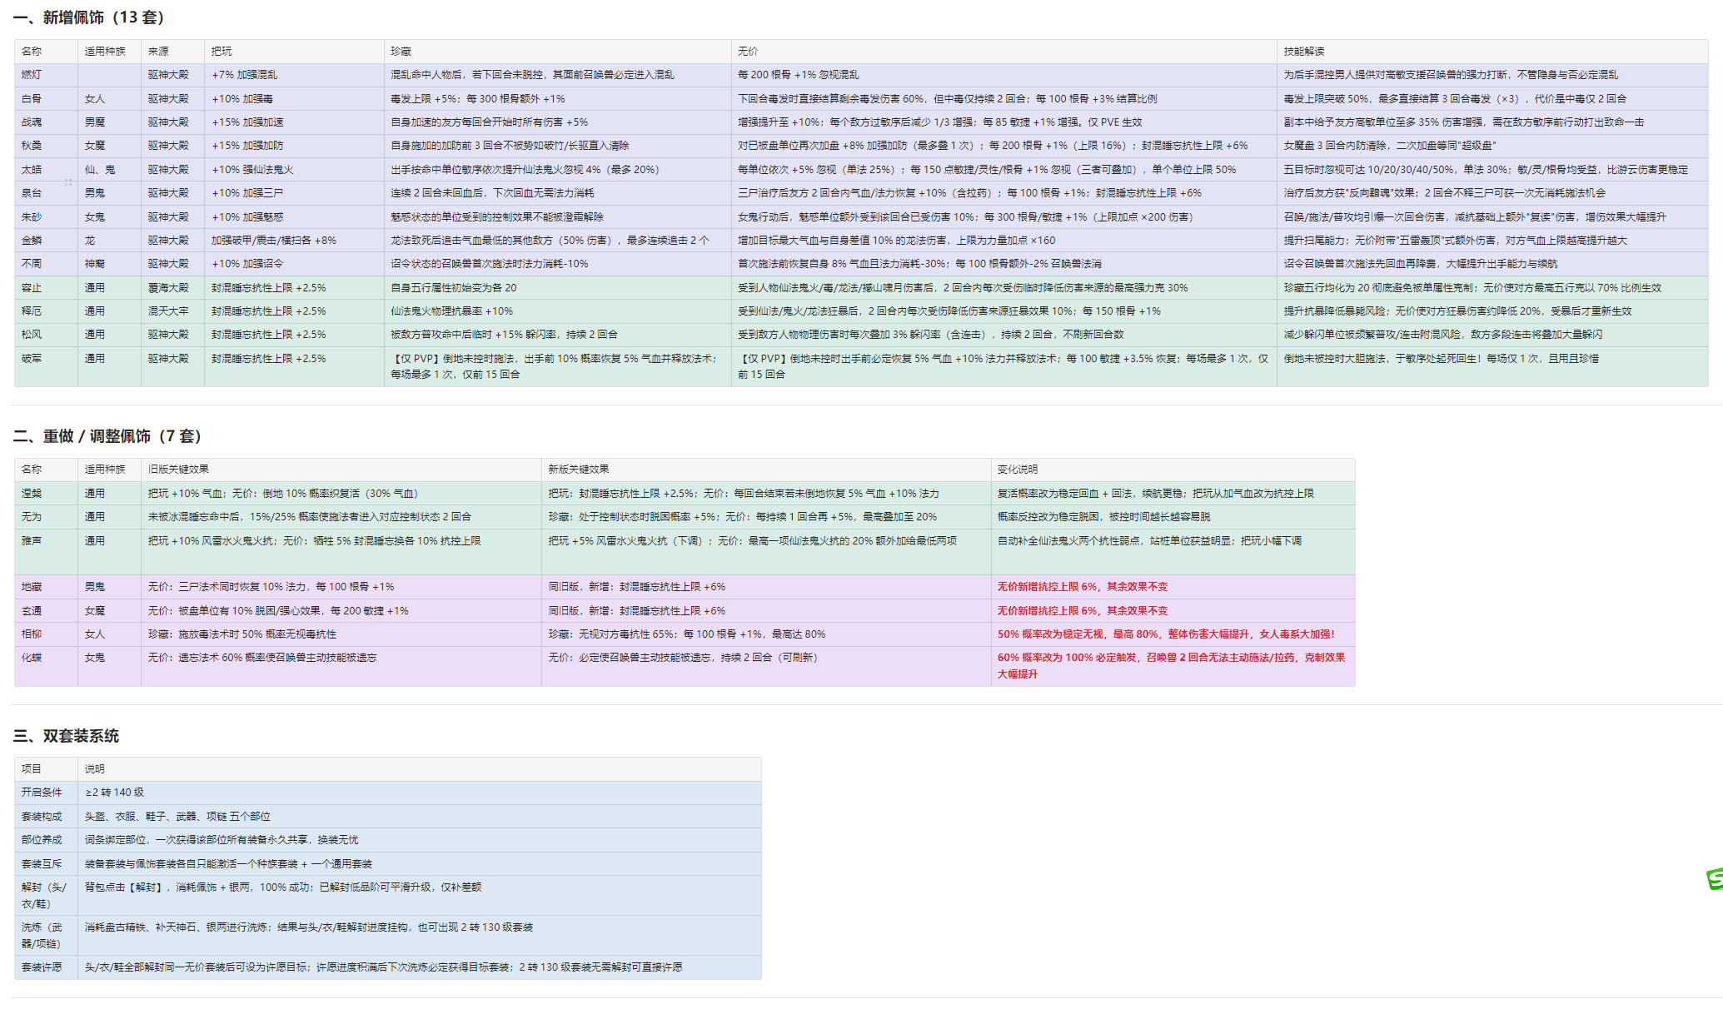This screenshot has height=1009, width=1723.
Task: Click the 覆海大殿 source cell
Action: (x=168, y=288)
